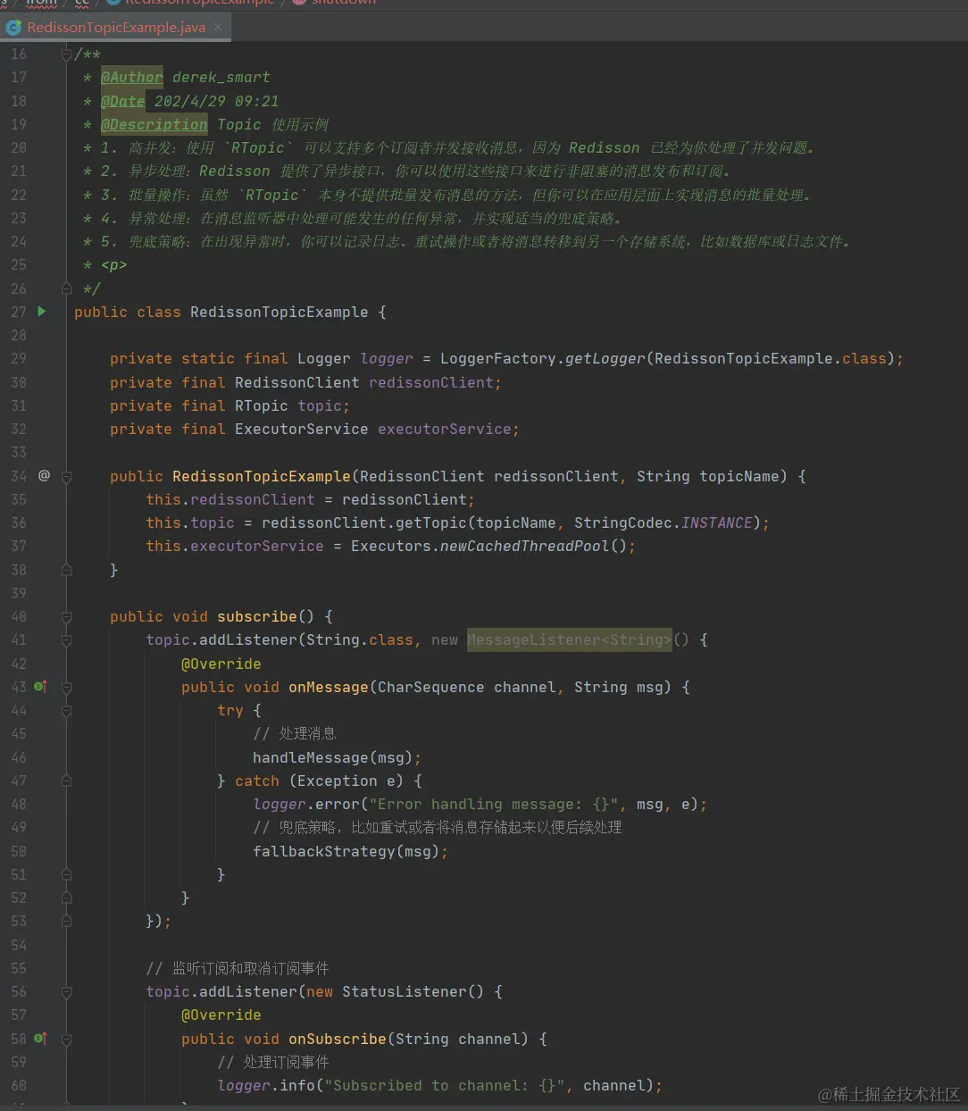Click the overriding-method icon next to onMessage
The height and width of the screenshot is (1111, 968).
click(39, 686)
